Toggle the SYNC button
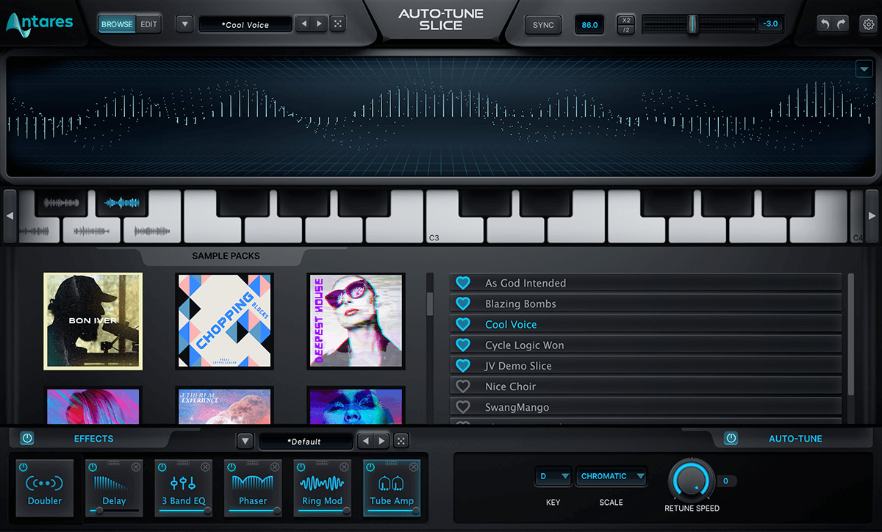 543,25
